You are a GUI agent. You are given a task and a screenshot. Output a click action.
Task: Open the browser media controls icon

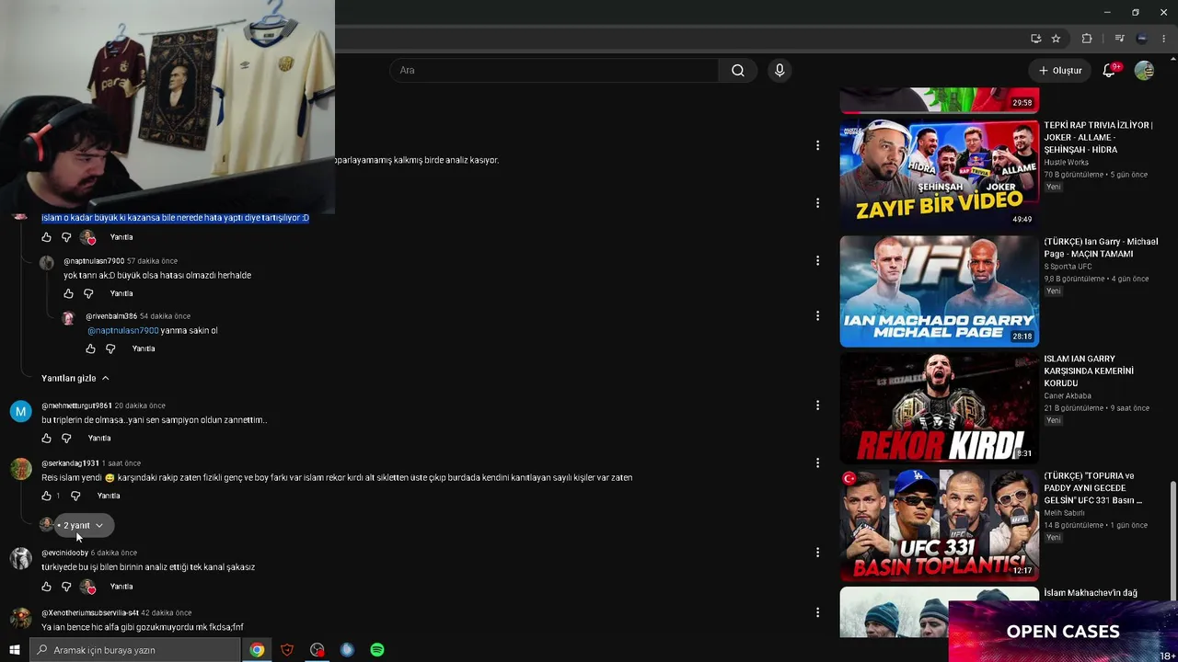pos(1119,39)
